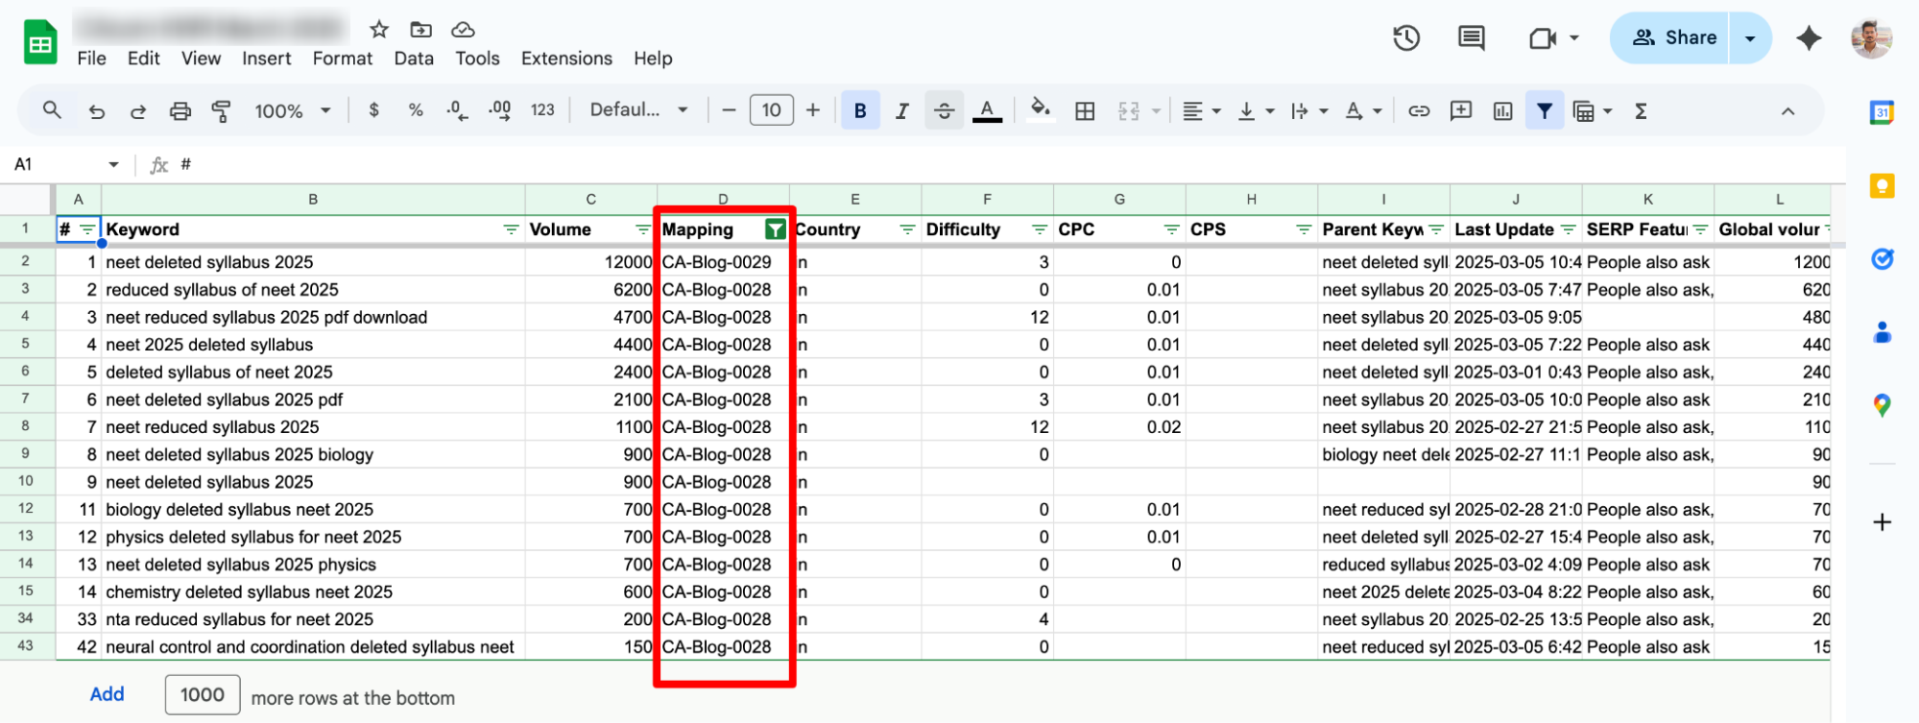Screen dimensions: 1919x723
Task: Open the text color picker
Action: coord(987,110)
